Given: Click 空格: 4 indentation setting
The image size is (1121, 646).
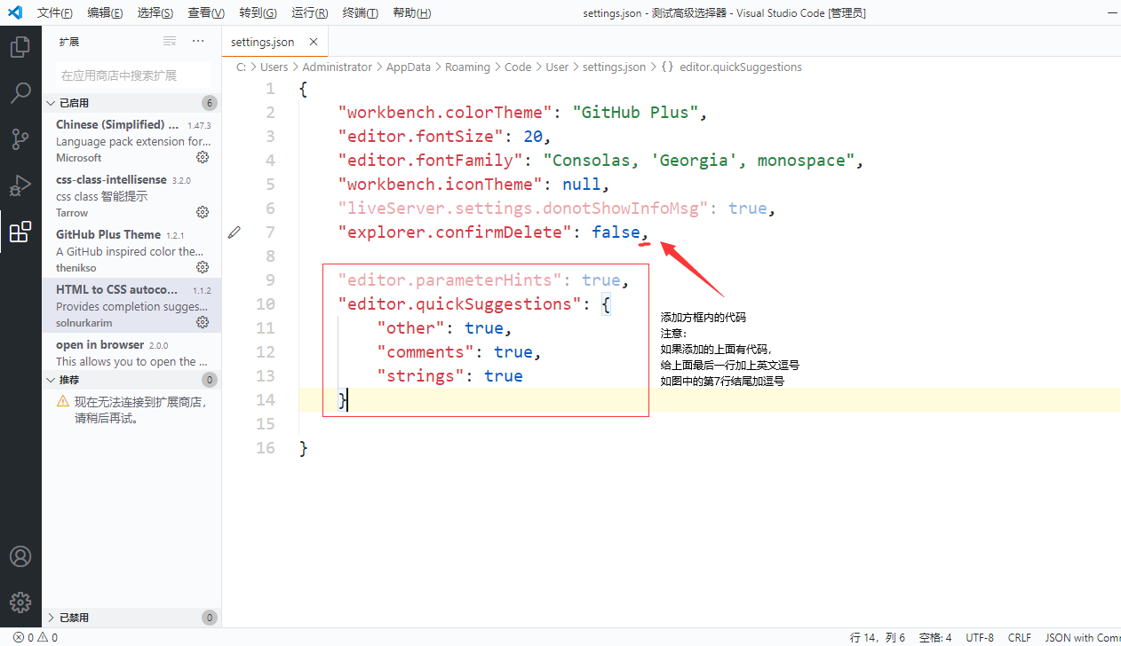Looking at the screenshot, I should coord(935,637).
